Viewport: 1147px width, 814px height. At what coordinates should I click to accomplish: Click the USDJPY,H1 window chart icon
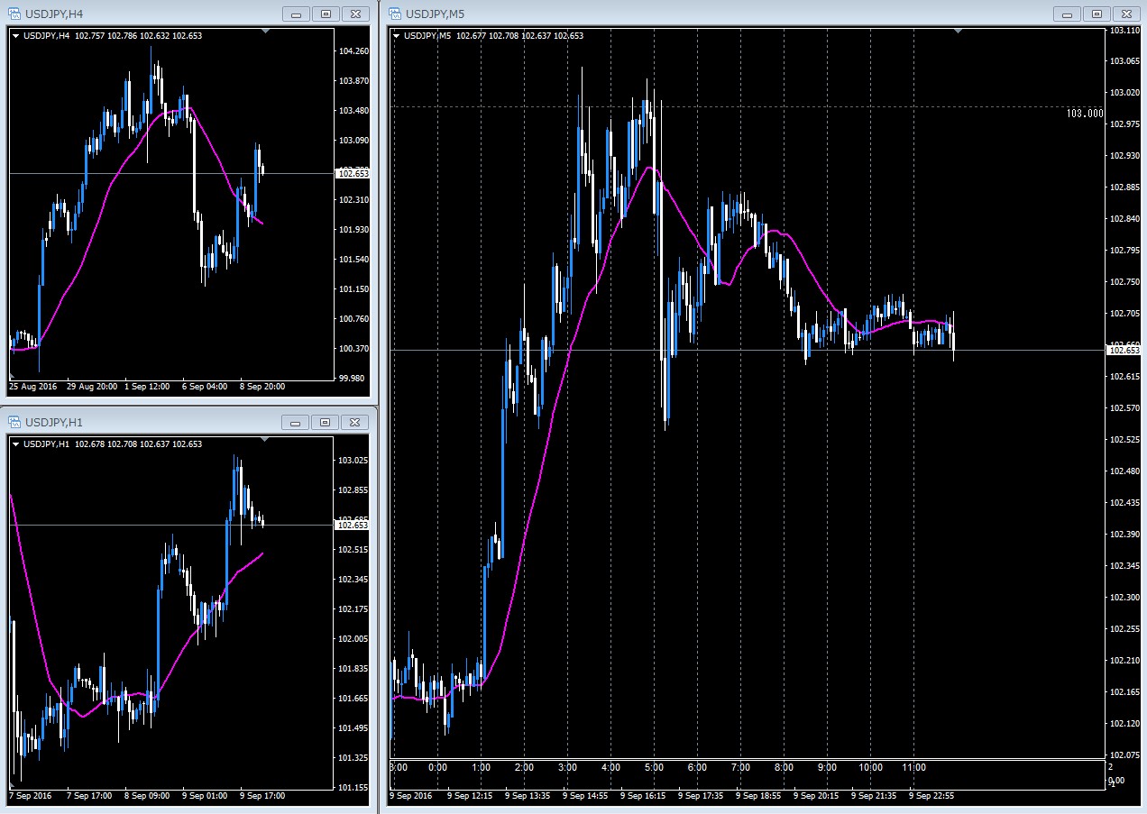point(14,422)
